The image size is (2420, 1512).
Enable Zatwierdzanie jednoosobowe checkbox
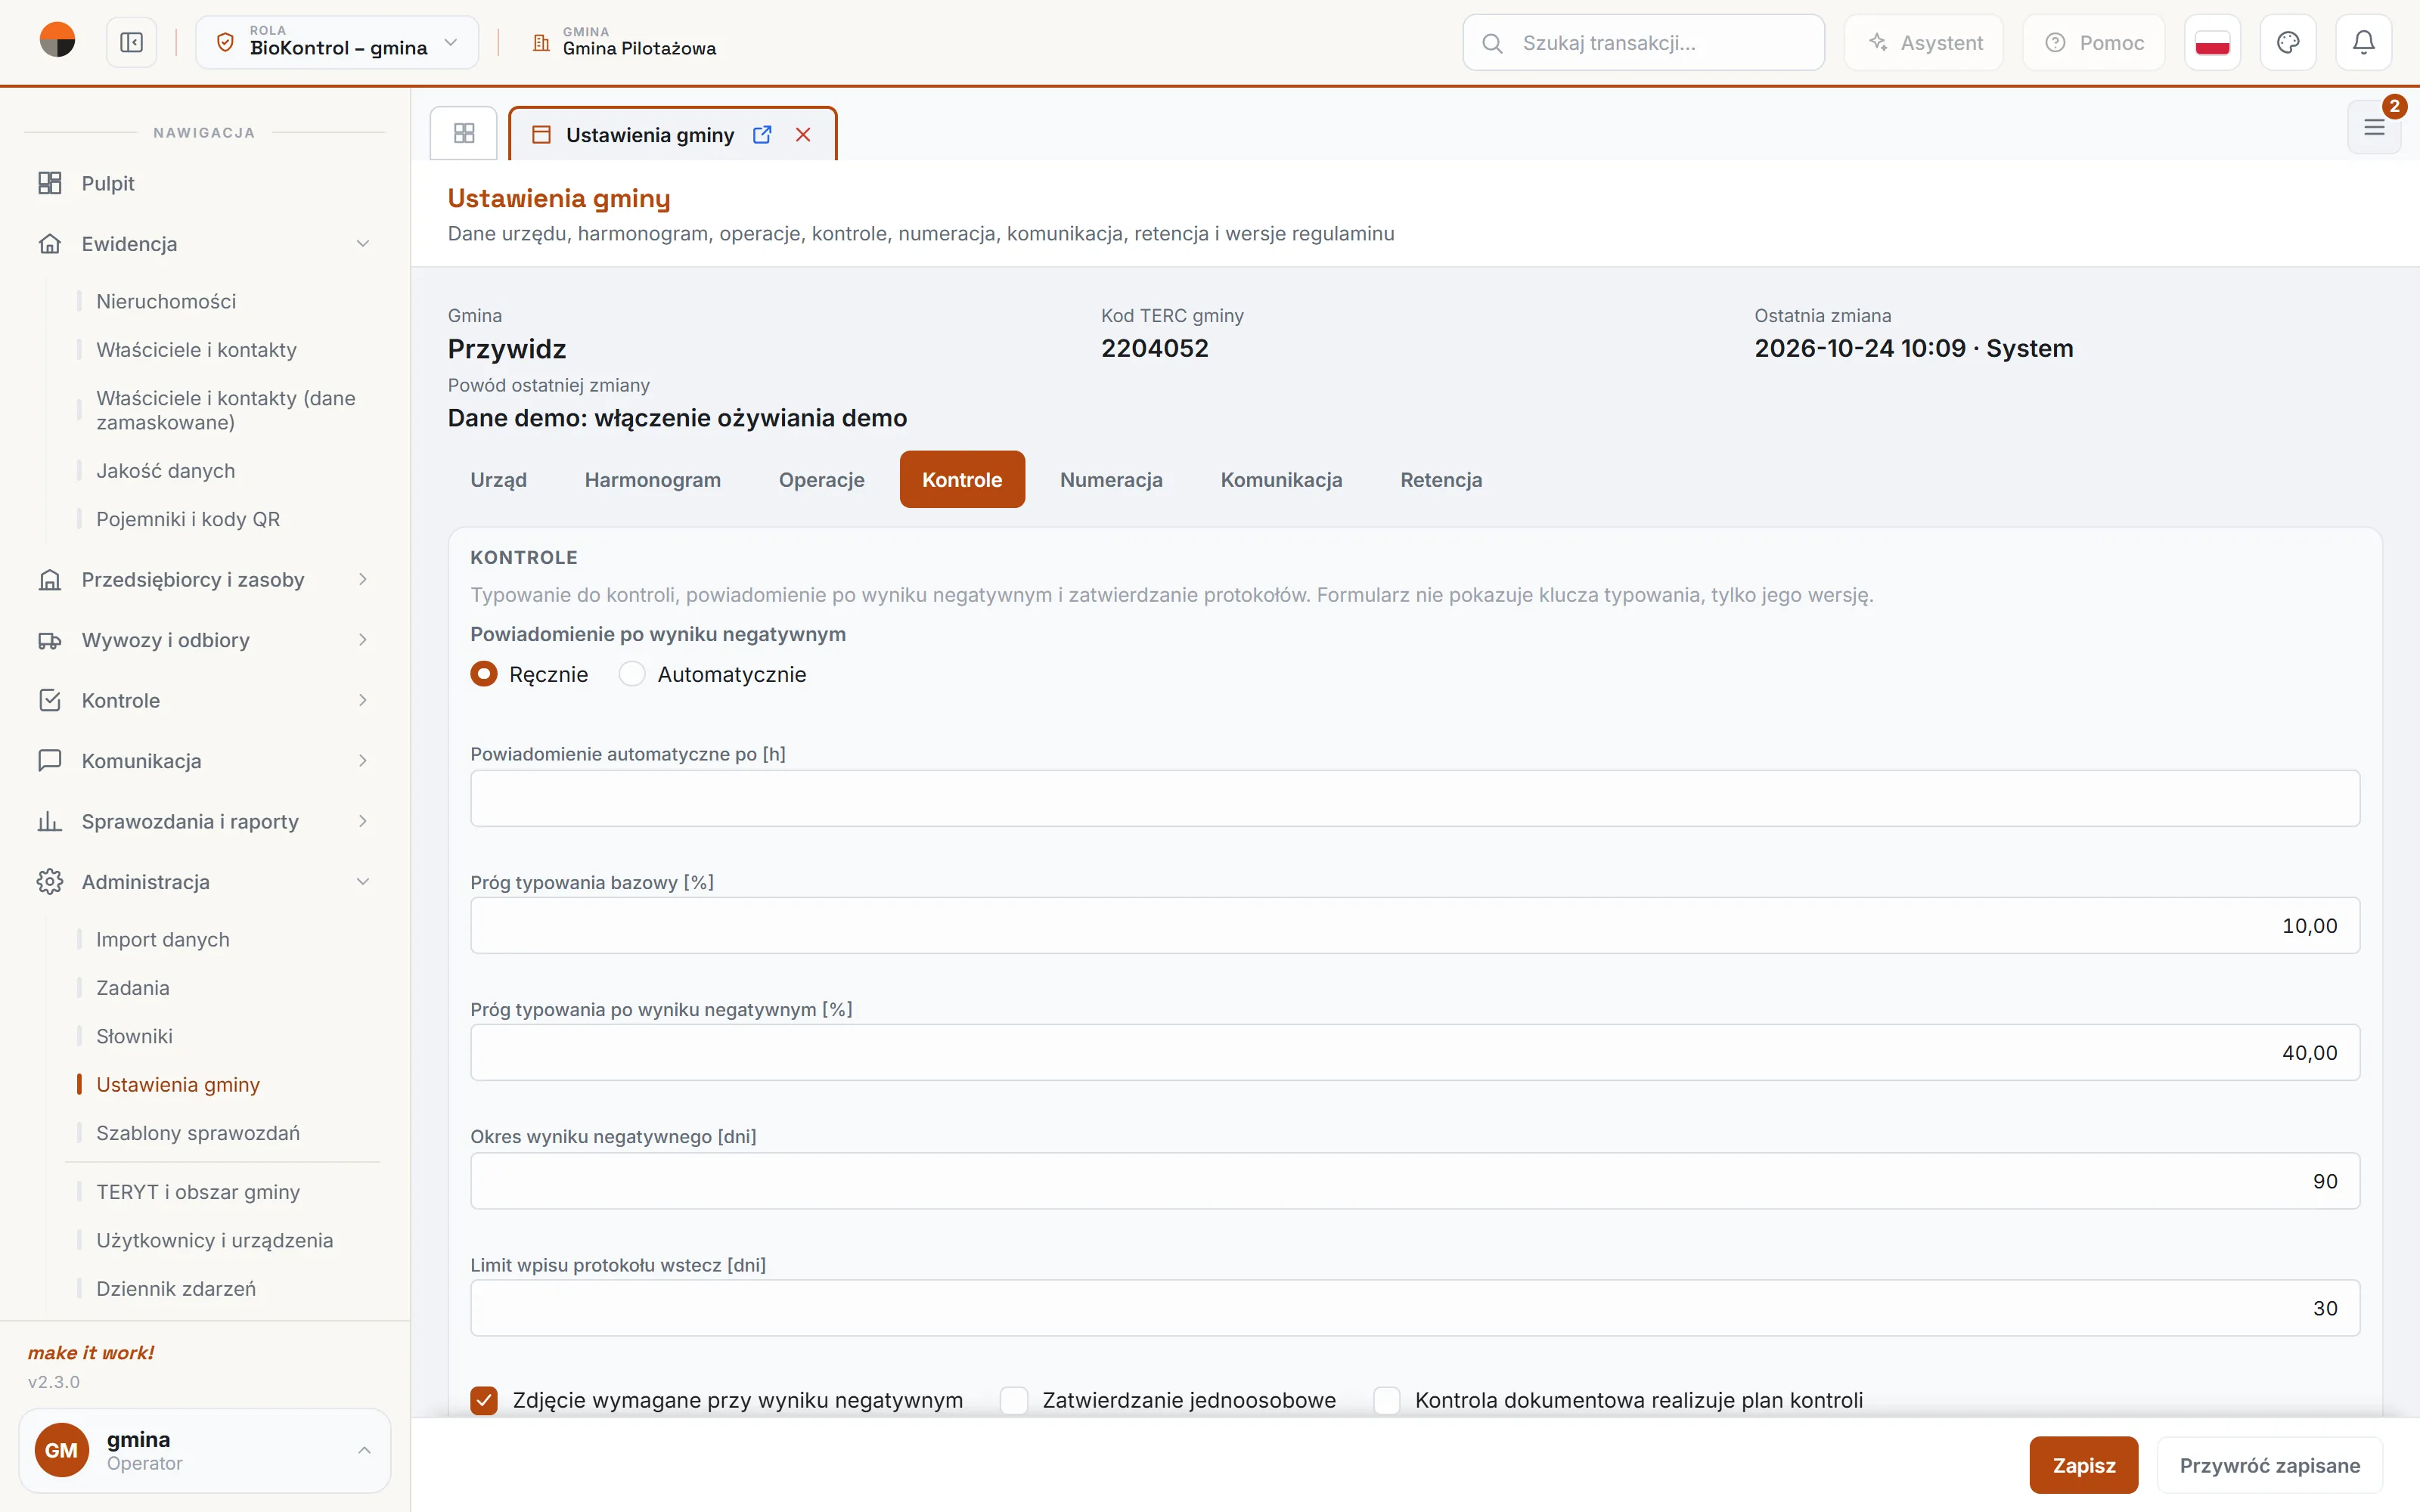click(1014, 1400)
